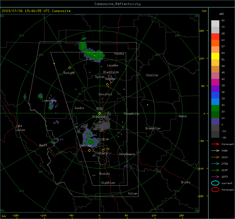This screenshot has width=235, height=219.
Task: Click the RockyMH label
Action: tap(69, 73)
